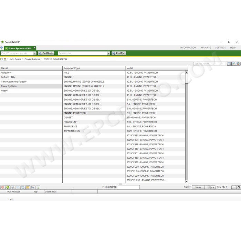Click the Model list scrollbar down arrow

coord(187,181)
